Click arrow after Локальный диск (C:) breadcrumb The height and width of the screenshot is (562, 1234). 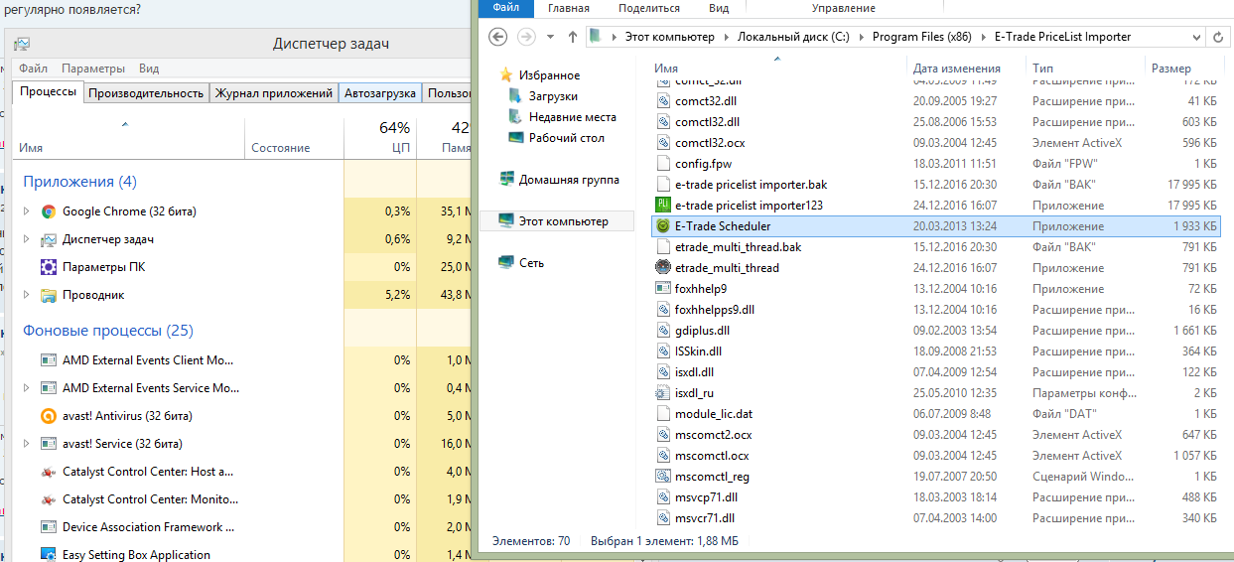[x=862, y=38]
